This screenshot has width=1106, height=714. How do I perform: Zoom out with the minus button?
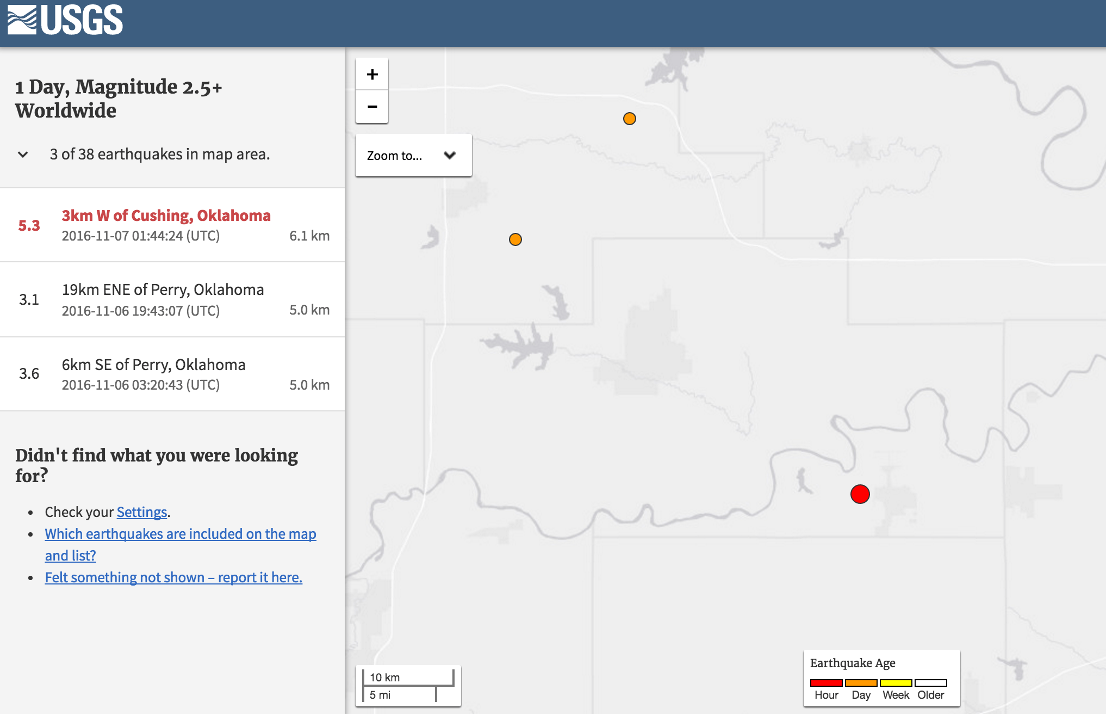coord(372,107)
